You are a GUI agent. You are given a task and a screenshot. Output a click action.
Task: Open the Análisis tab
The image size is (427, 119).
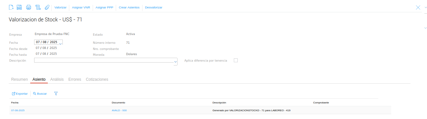[57, 79]
